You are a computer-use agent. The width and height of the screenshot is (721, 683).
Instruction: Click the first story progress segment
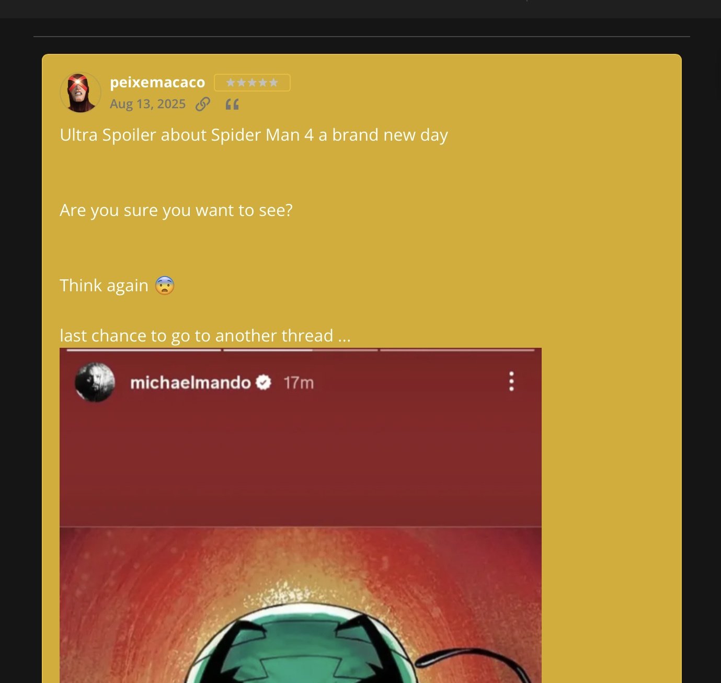pyautogui.click(x=144, y=350)
